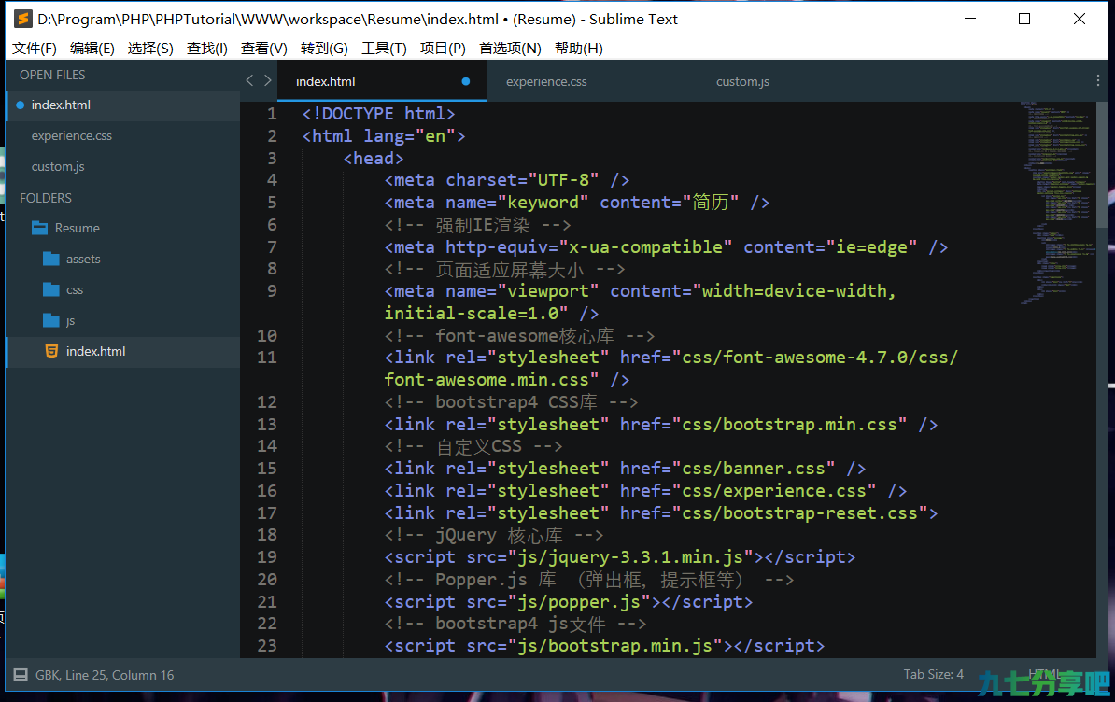Viewport: 1115px width, 702px height.
Task: Click <!DOCTYPE html> on line 1
Action: point(378,114)
